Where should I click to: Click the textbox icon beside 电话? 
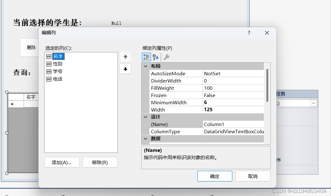49,79
